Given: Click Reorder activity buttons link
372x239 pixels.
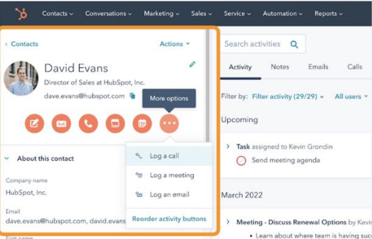Looking at the screenshot, I should click(169, 219).
